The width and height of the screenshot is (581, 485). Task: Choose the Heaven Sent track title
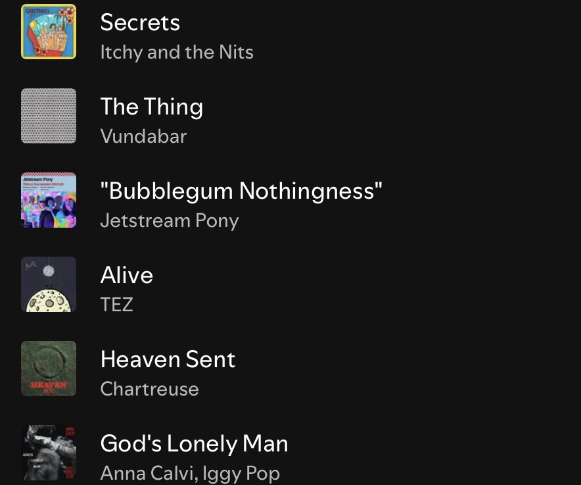[x=168, y=359]
